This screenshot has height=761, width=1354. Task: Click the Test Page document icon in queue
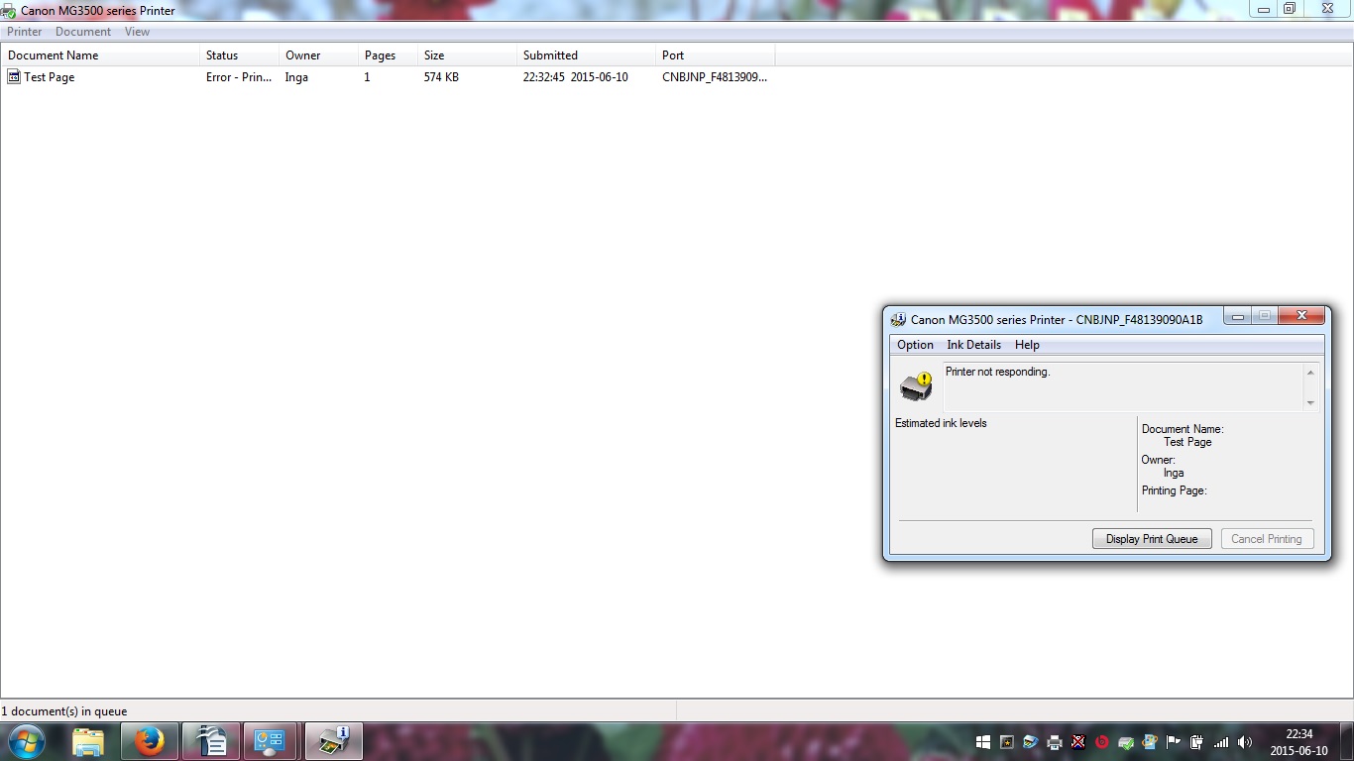[x=14, y=77]
